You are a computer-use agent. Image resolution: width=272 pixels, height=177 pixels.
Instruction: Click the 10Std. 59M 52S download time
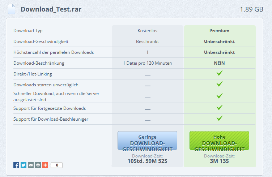click(x=148, y=161)
